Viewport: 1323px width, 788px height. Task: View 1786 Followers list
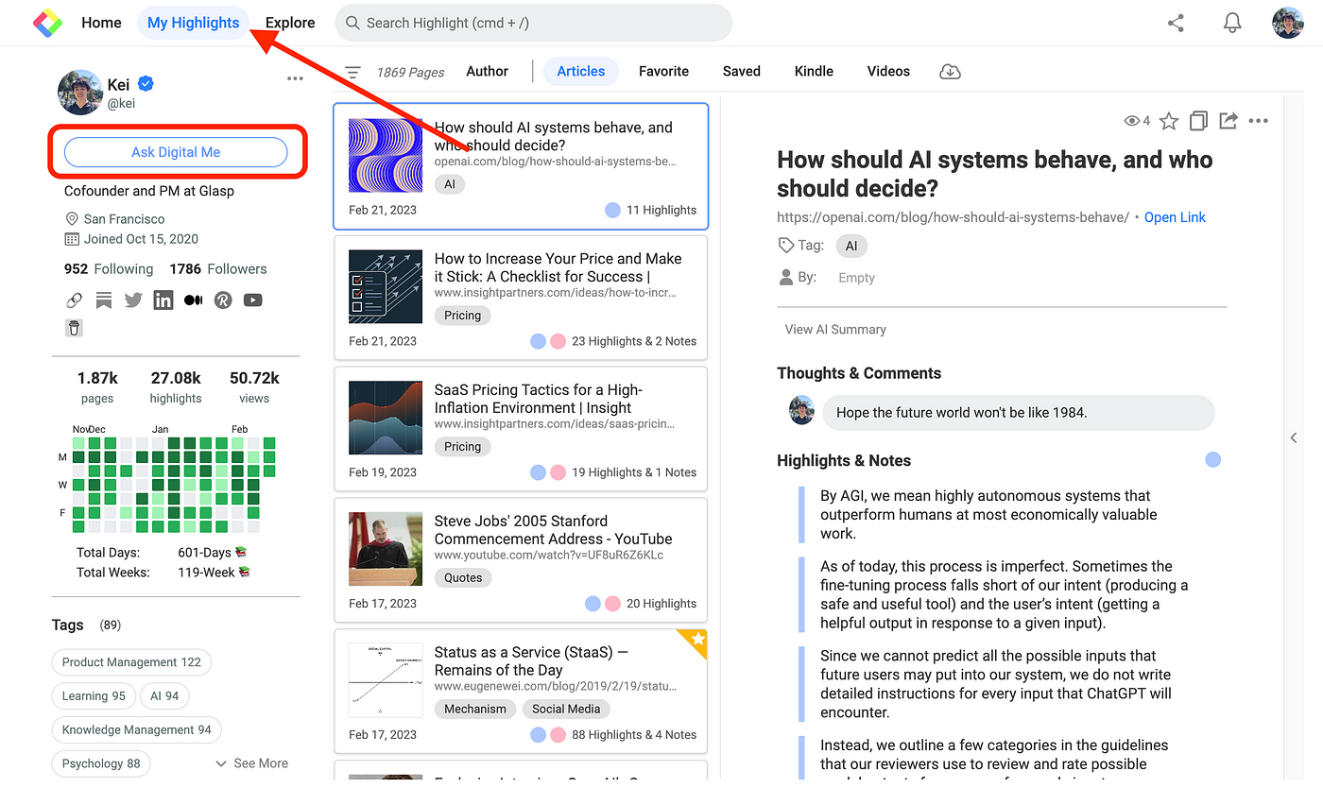pyautogui.click(x=218, y=269)
